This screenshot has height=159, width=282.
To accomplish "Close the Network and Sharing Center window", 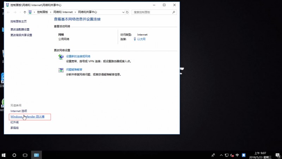I will [x=174, y=5].
